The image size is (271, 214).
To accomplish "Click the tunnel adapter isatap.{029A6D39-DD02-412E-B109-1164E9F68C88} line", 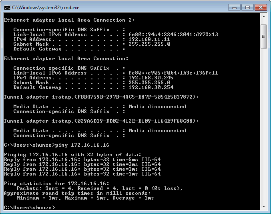I will pyautogui.click(x=101, y=121).
